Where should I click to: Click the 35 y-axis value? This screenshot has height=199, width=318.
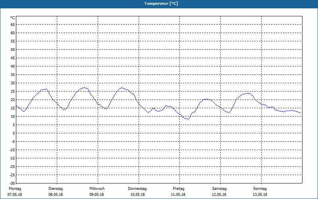coord(13,75)
